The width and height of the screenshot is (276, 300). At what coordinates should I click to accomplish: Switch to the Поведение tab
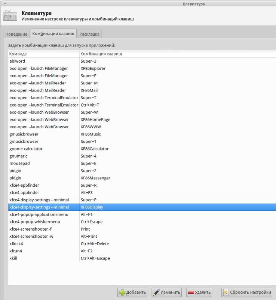tap(16, 34)
